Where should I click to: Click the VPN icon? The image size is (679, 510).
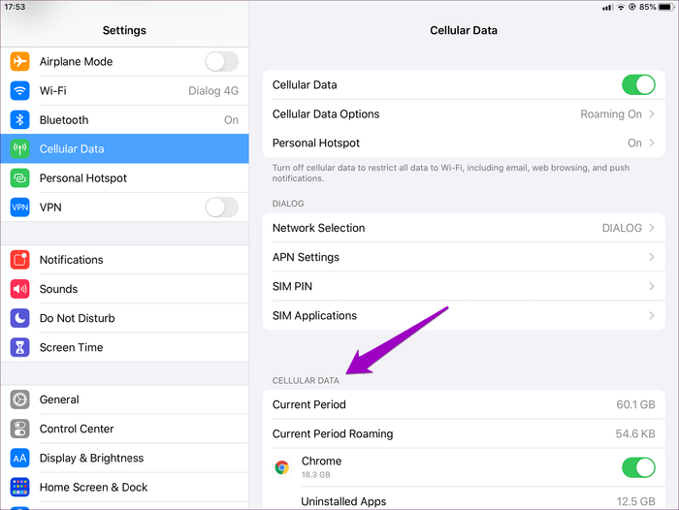point(20,207)
